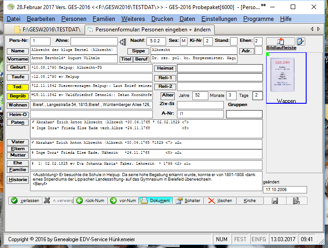328x248 pixels.
Task: Click the small box next to Adr.
Action: click(258, 51)
